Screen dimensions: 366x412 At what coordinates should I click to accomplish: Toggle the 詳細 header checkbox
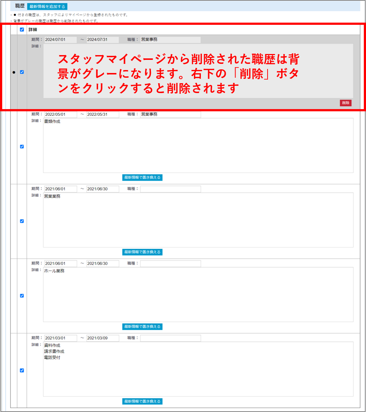tap(22, 30)
